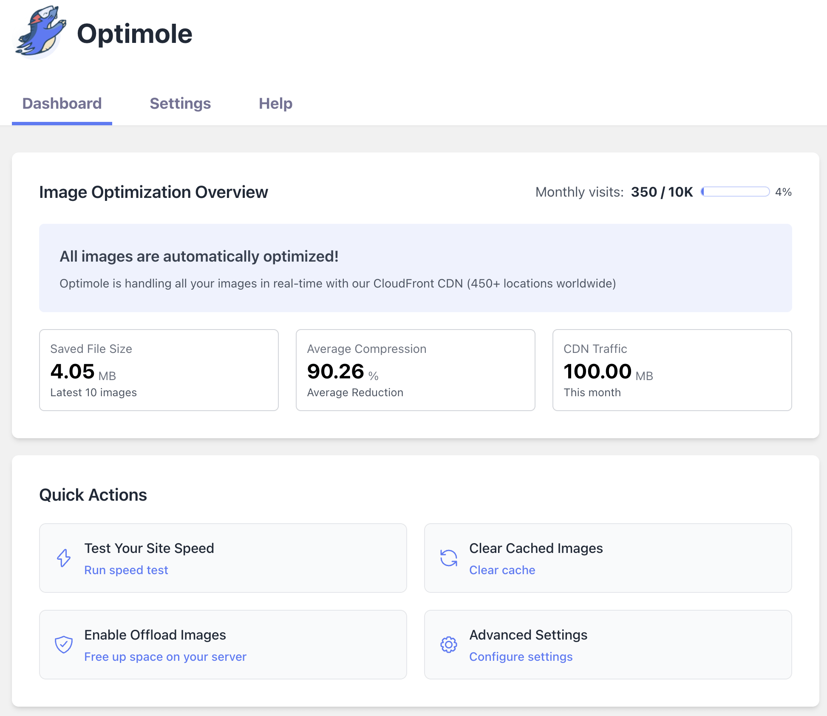Select the CDN Traffic stat card

point(672,370)
